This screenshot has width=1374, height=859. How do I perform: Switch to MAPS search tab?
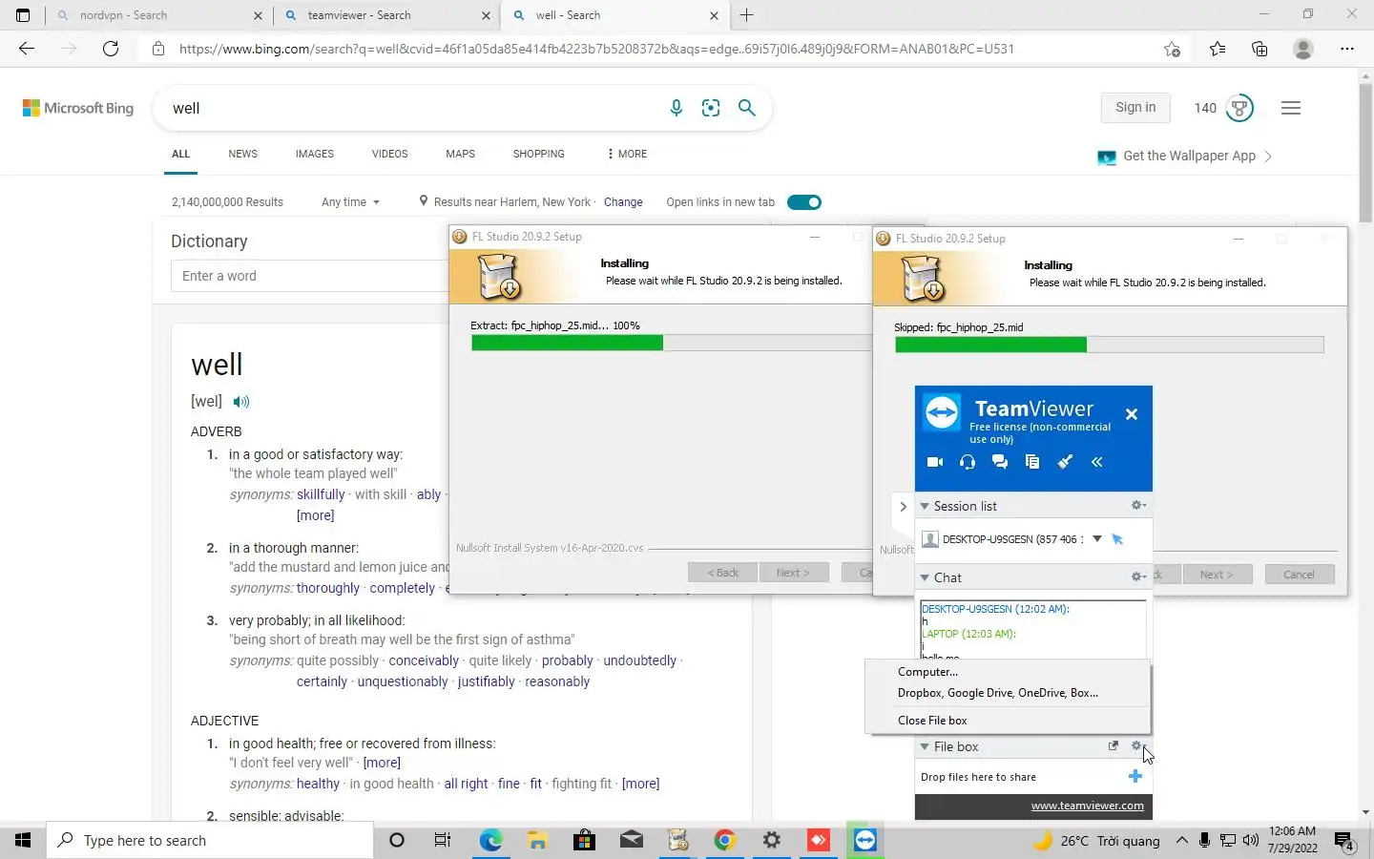tap(460, 154)
